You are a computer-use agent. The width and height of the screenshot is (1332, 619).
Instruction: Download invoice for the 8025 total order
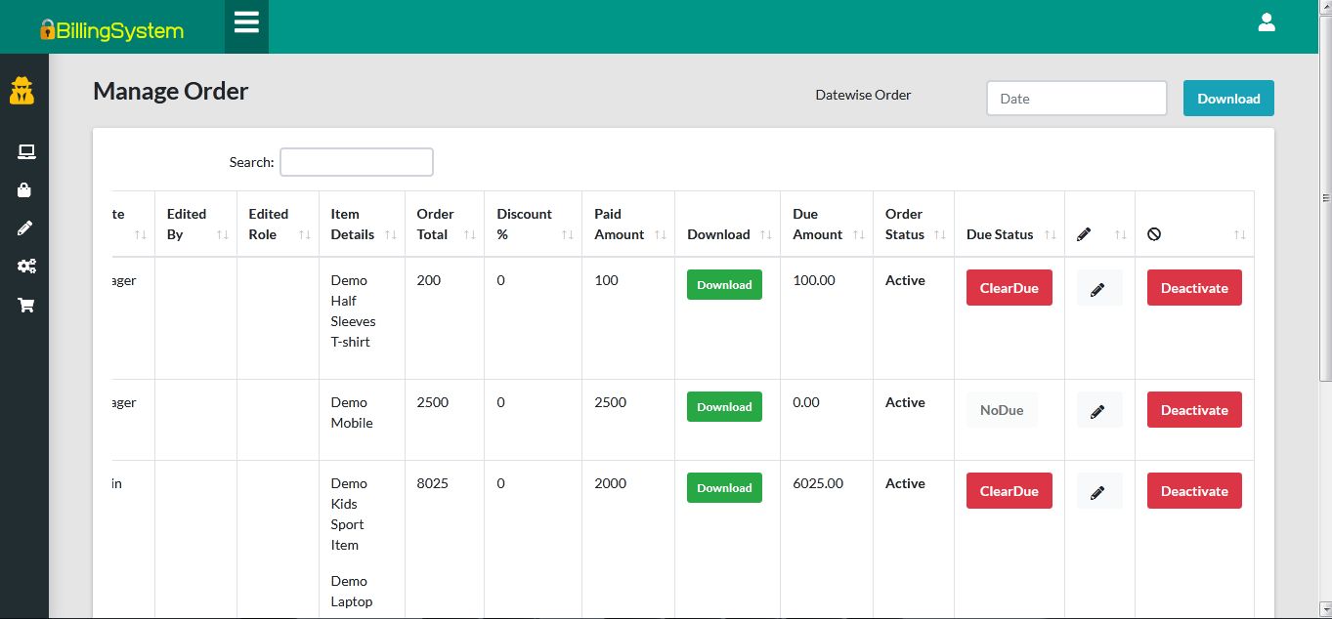(x=724, y=488)
